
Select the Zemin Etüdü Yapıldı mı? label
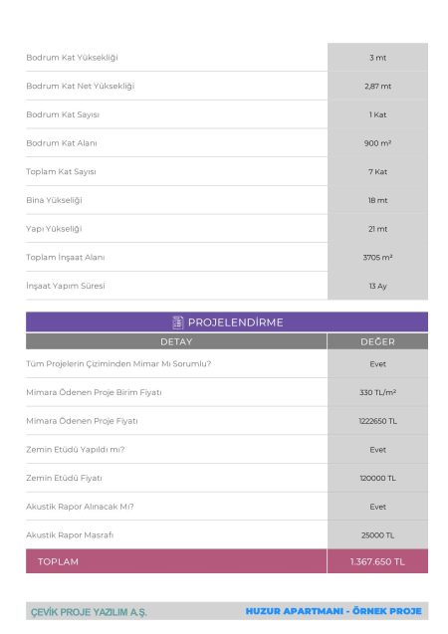(x=76, y=449)
